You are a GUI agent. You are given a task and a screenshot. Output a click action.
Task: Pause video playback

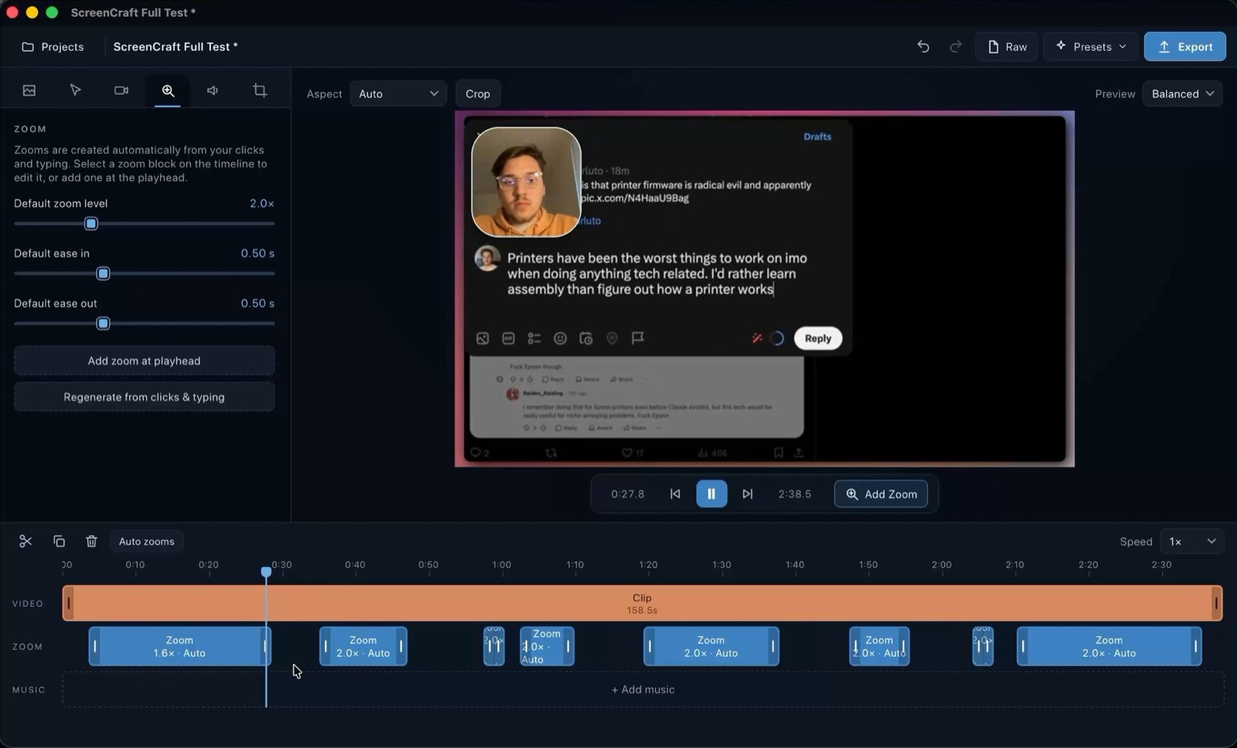tap(711, 494)
